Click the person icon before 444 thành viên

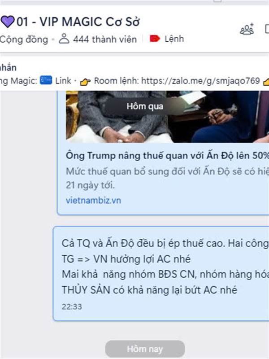(x=64, y=39)
